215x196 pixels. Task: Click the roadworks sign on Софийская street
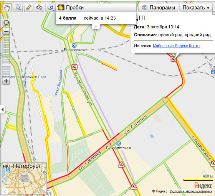(x=213, y=163)
